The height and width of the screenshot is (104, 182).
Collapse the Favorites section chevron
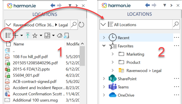pyautogui.click(x=104, y=45)
